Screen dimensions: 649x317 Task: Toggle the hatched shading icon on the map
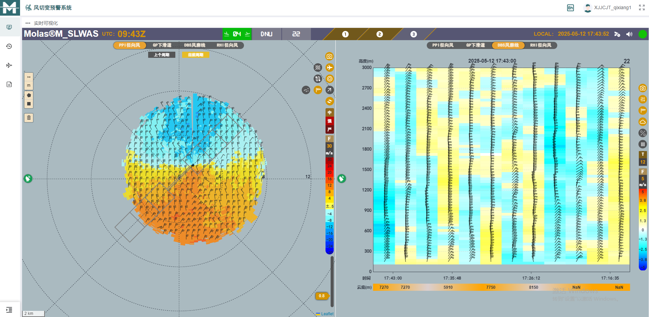[318, 67]
